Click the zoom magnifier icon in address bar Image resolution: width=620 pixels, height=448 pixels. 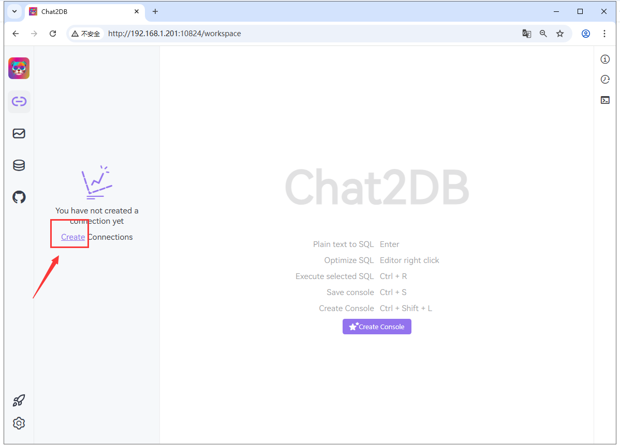coord(543,34)
